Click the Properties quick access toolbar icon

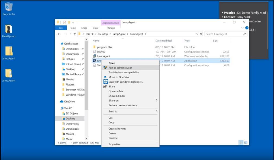tap(65, 22)
